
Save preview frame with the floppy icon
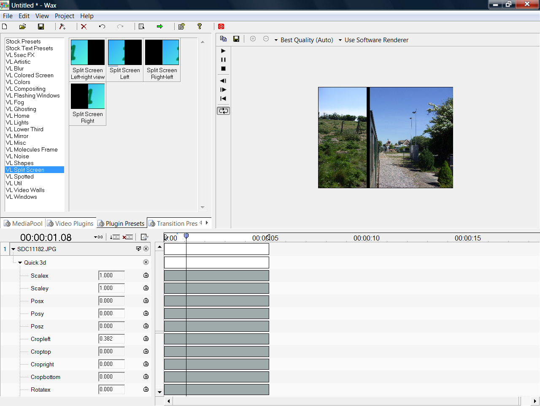point(236,39)
